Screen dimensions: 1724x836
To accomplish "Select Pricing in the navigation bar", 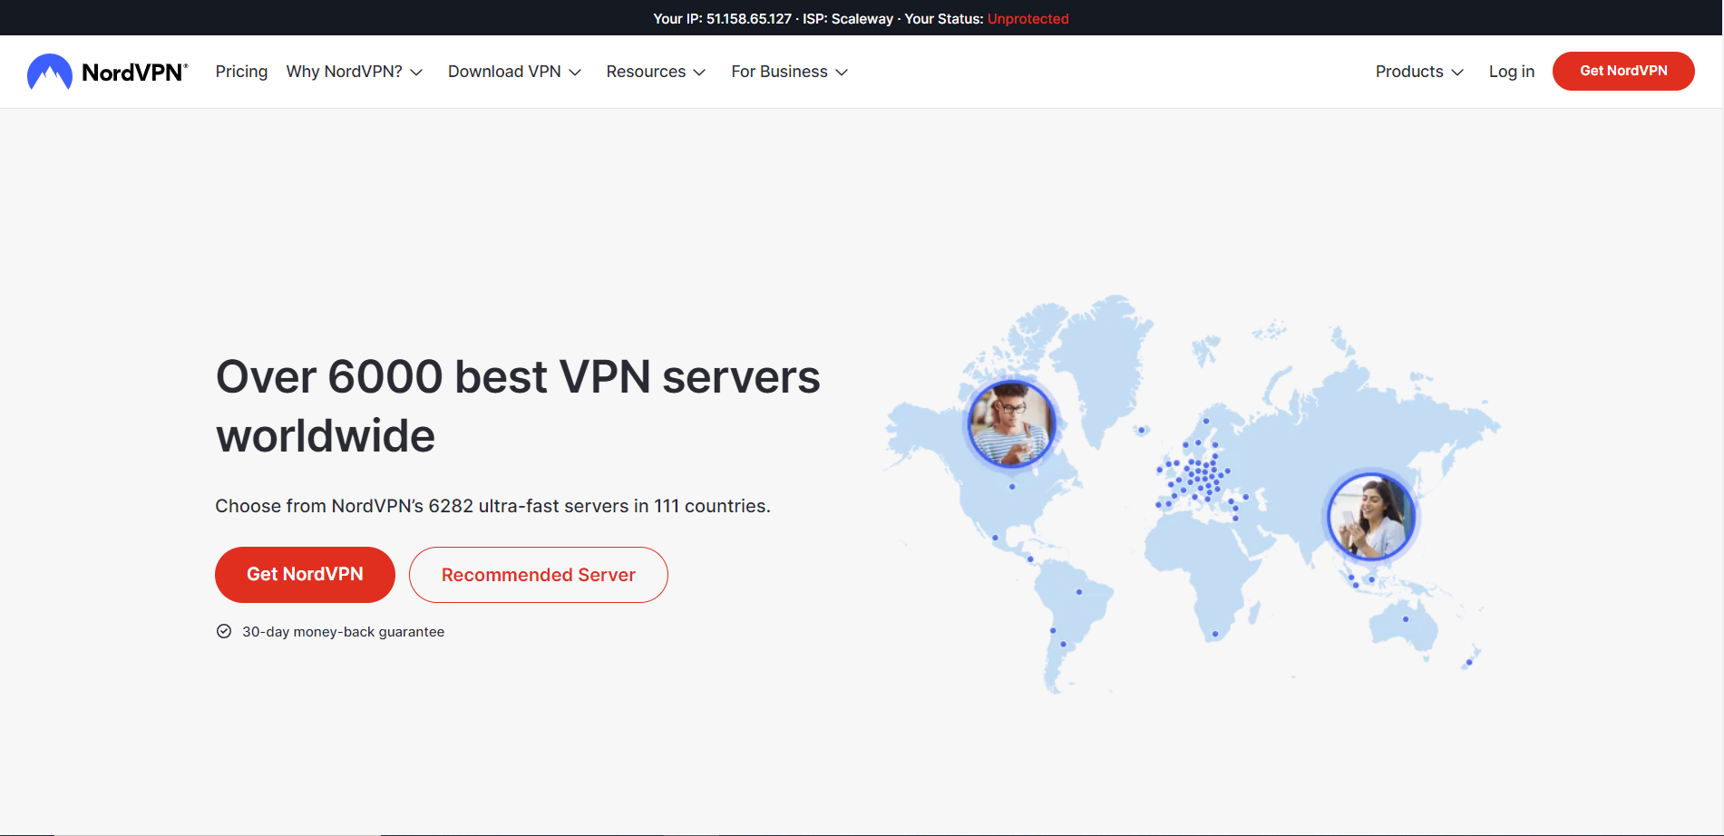I will click(241, 71).
